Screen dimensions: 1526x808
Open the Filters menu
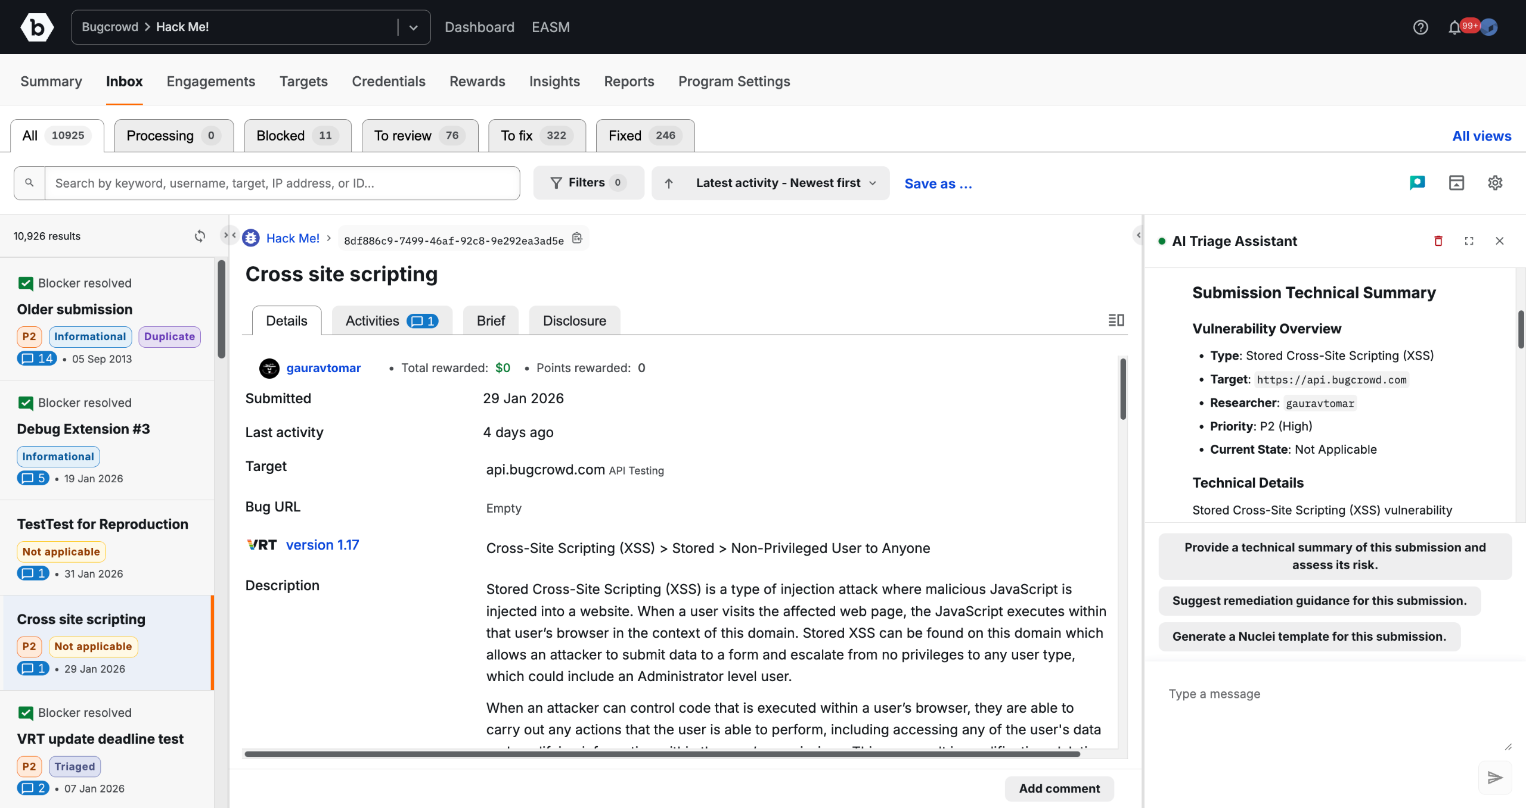[588, 183]
